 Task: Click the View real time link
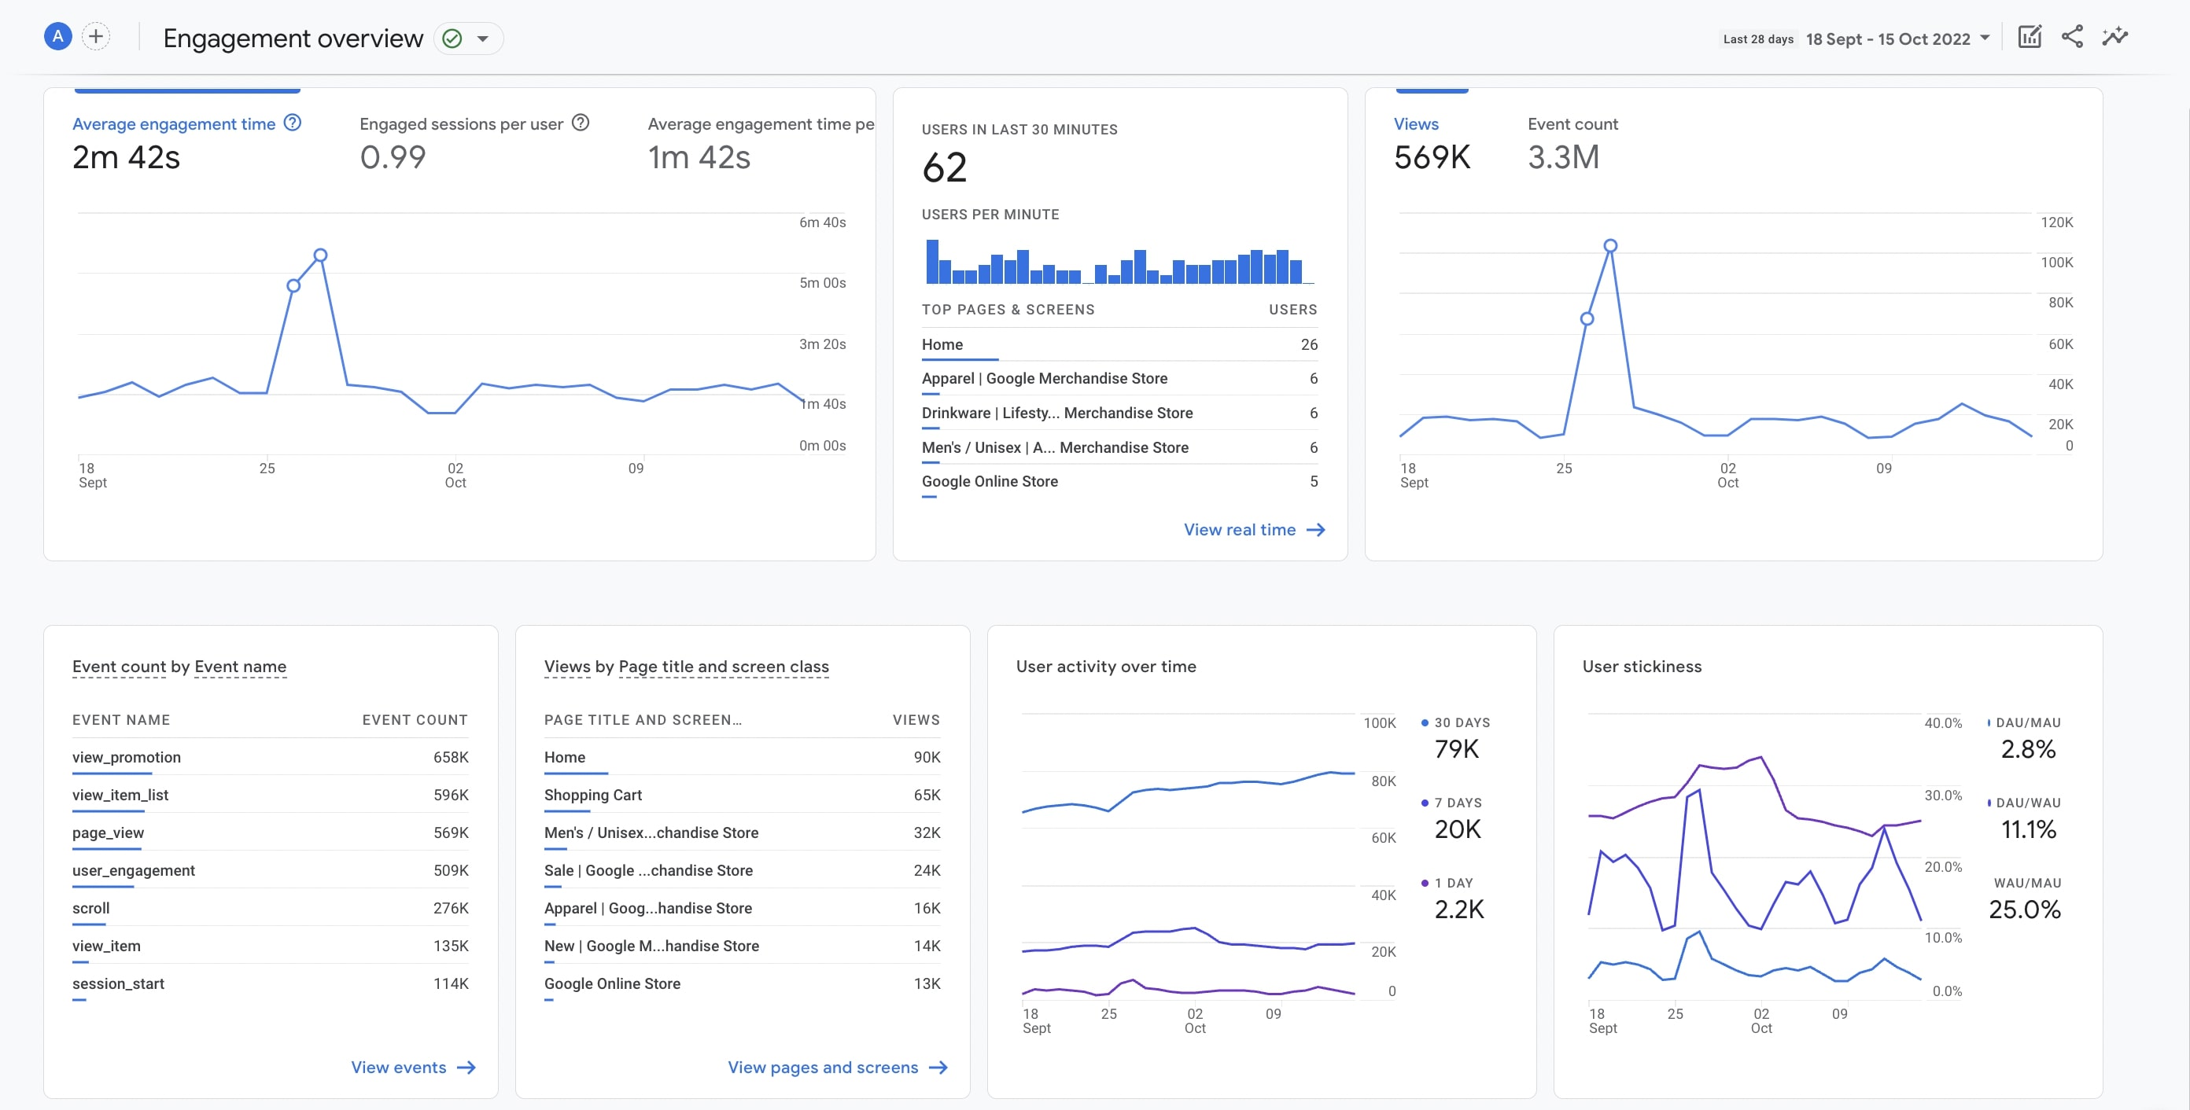click(1254, 530)
